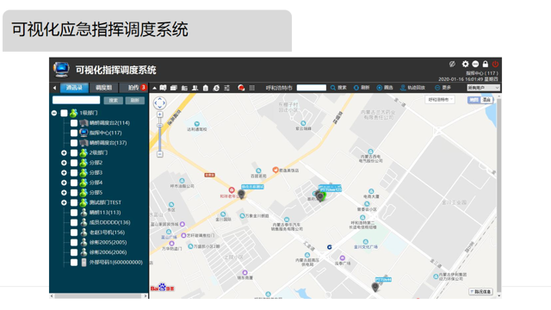Image resolution: width=551 pixels, height=310 pixels.
Task: Collapse the 1级部门 tree node
Action: (x=54, y=113)
